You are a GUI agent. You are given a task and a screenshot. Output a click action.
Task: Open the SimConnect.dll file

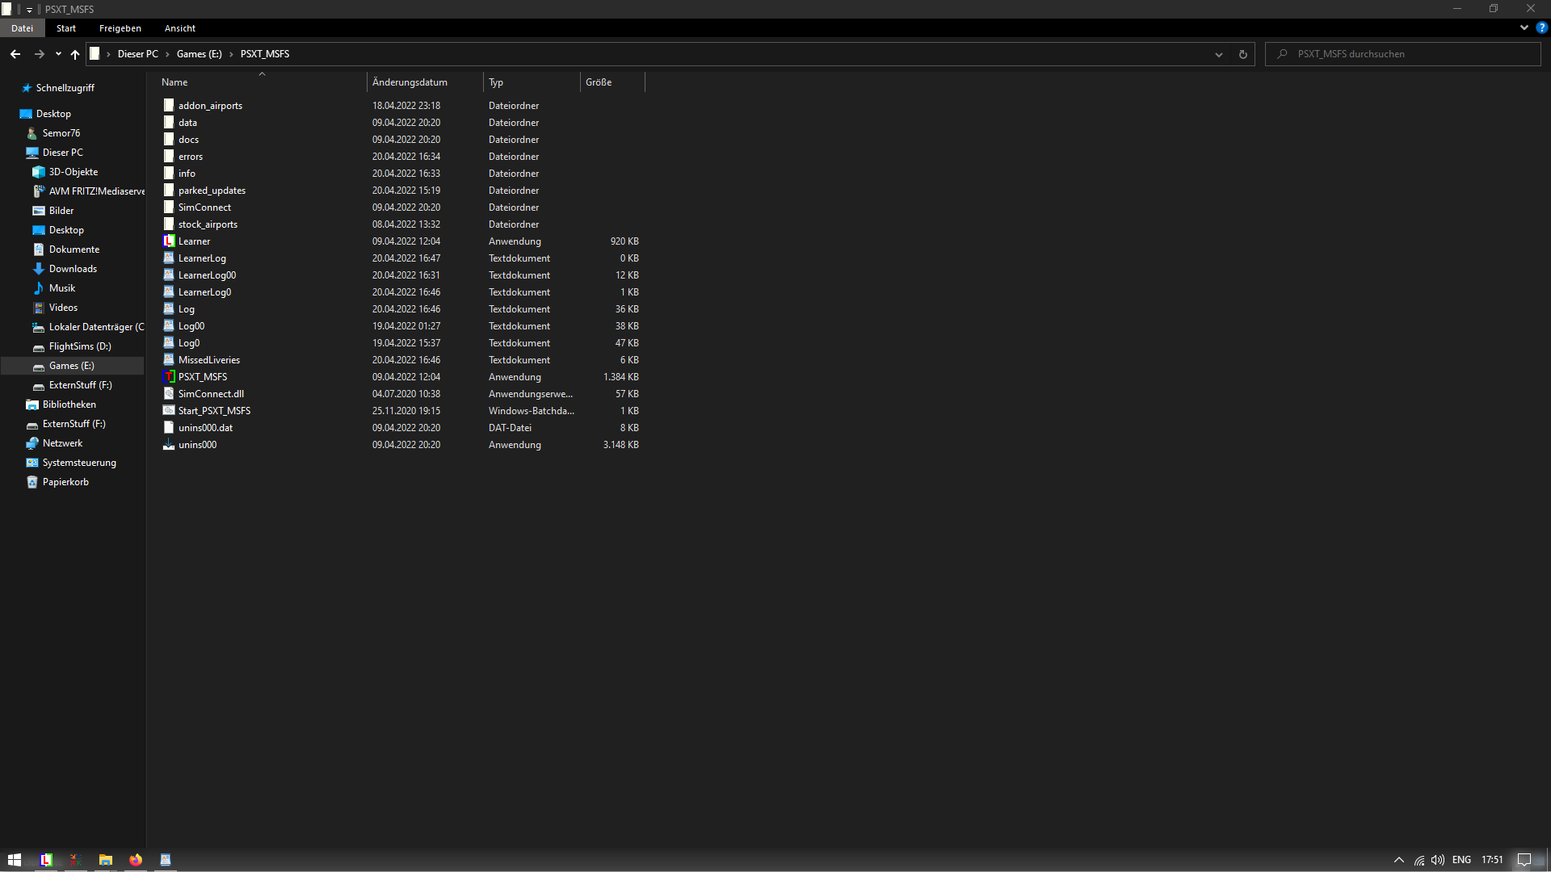(211, 393)
